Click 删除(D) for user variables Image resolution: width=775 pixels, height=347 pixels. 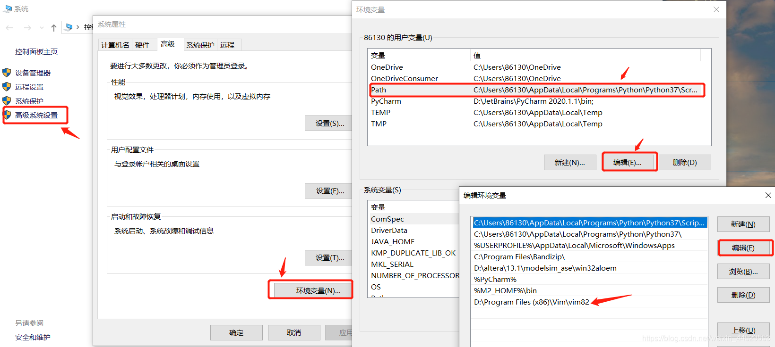tap(685, 162)
